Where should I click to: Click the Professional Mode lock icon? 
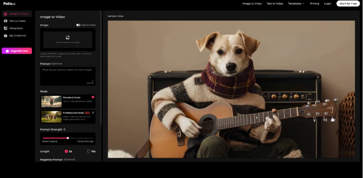coord(93,112)
